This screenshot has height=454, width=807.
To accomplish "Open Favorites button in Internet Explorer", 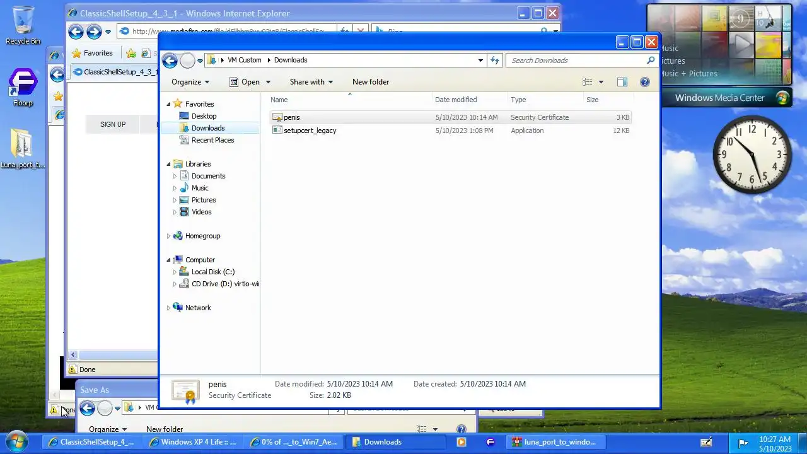I will click(x=92, y=53).
